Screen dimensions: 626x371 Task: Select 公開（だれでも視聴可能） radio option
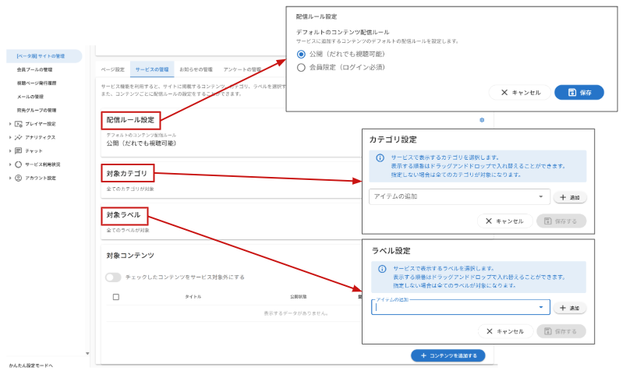[x=302, y=55]
